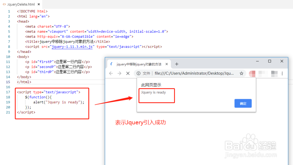
Task: Close the browser window
Action: click(282, 61)
